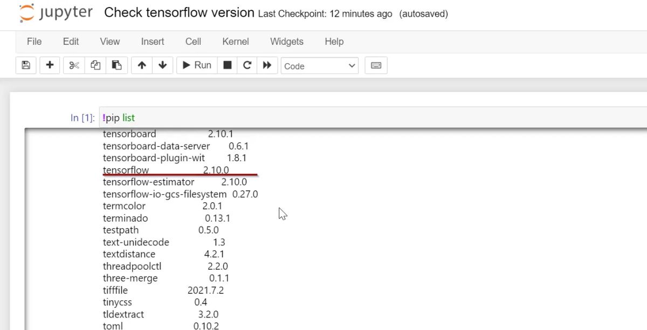The width and height of the screenshot is (647, 330).
Task: Open the Help menu
Action: click(x=334, y=42)
